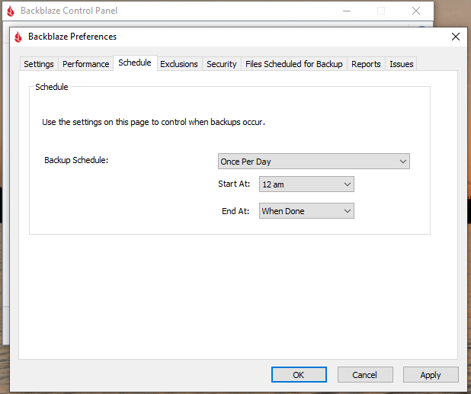Click the Backblaze Control Panel title bar
The image size is (471, 394).
[191, 11]
